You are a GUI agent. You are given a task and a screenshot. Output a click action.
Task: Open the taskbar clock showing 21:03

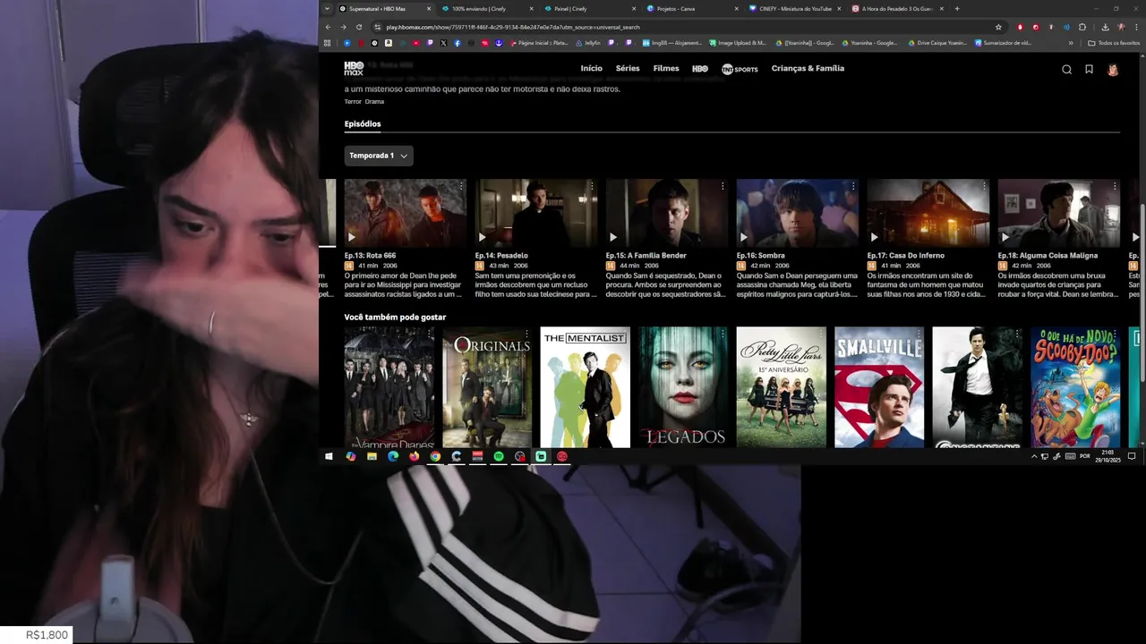coord(1108,456)
